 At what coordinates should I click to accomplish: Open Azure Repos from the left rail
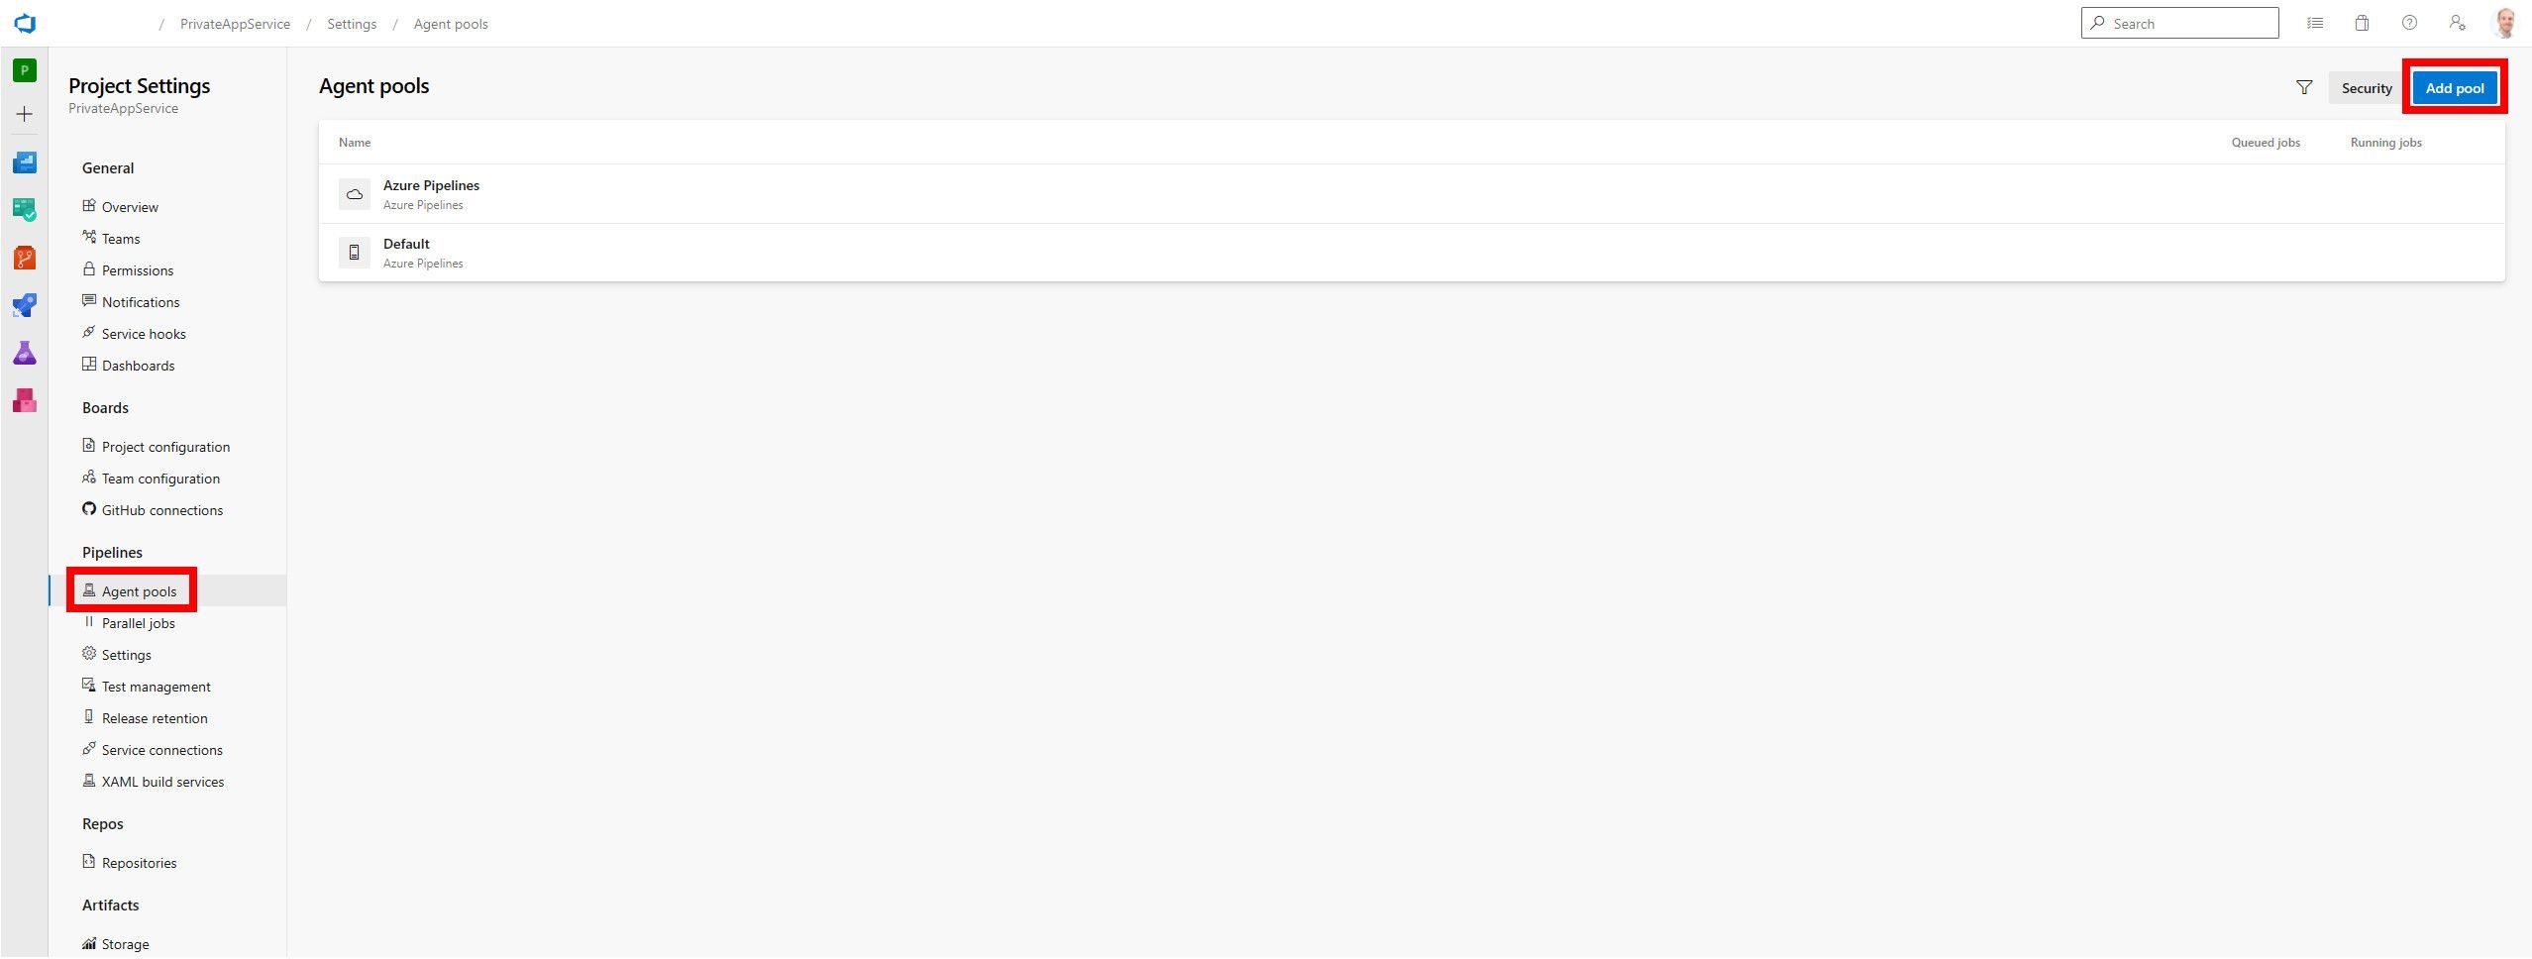[24, 257]
